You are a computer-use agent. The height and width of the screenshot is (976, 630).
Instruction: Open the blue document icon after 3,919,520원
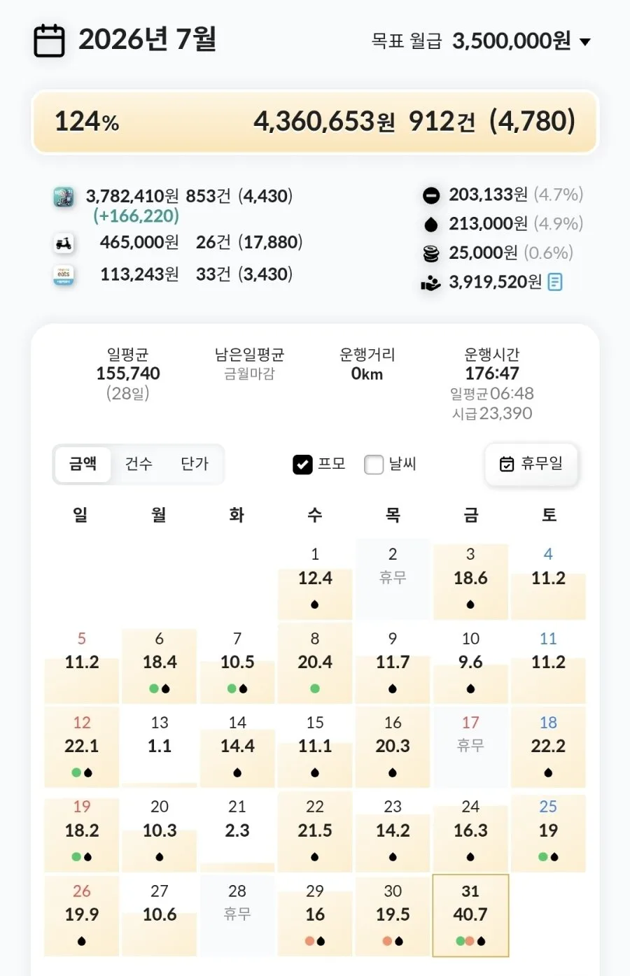(554, 282)
